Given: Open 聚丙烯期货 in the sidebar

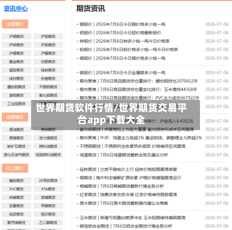Looking at the screenshot, I should click(x=16, y=223).
